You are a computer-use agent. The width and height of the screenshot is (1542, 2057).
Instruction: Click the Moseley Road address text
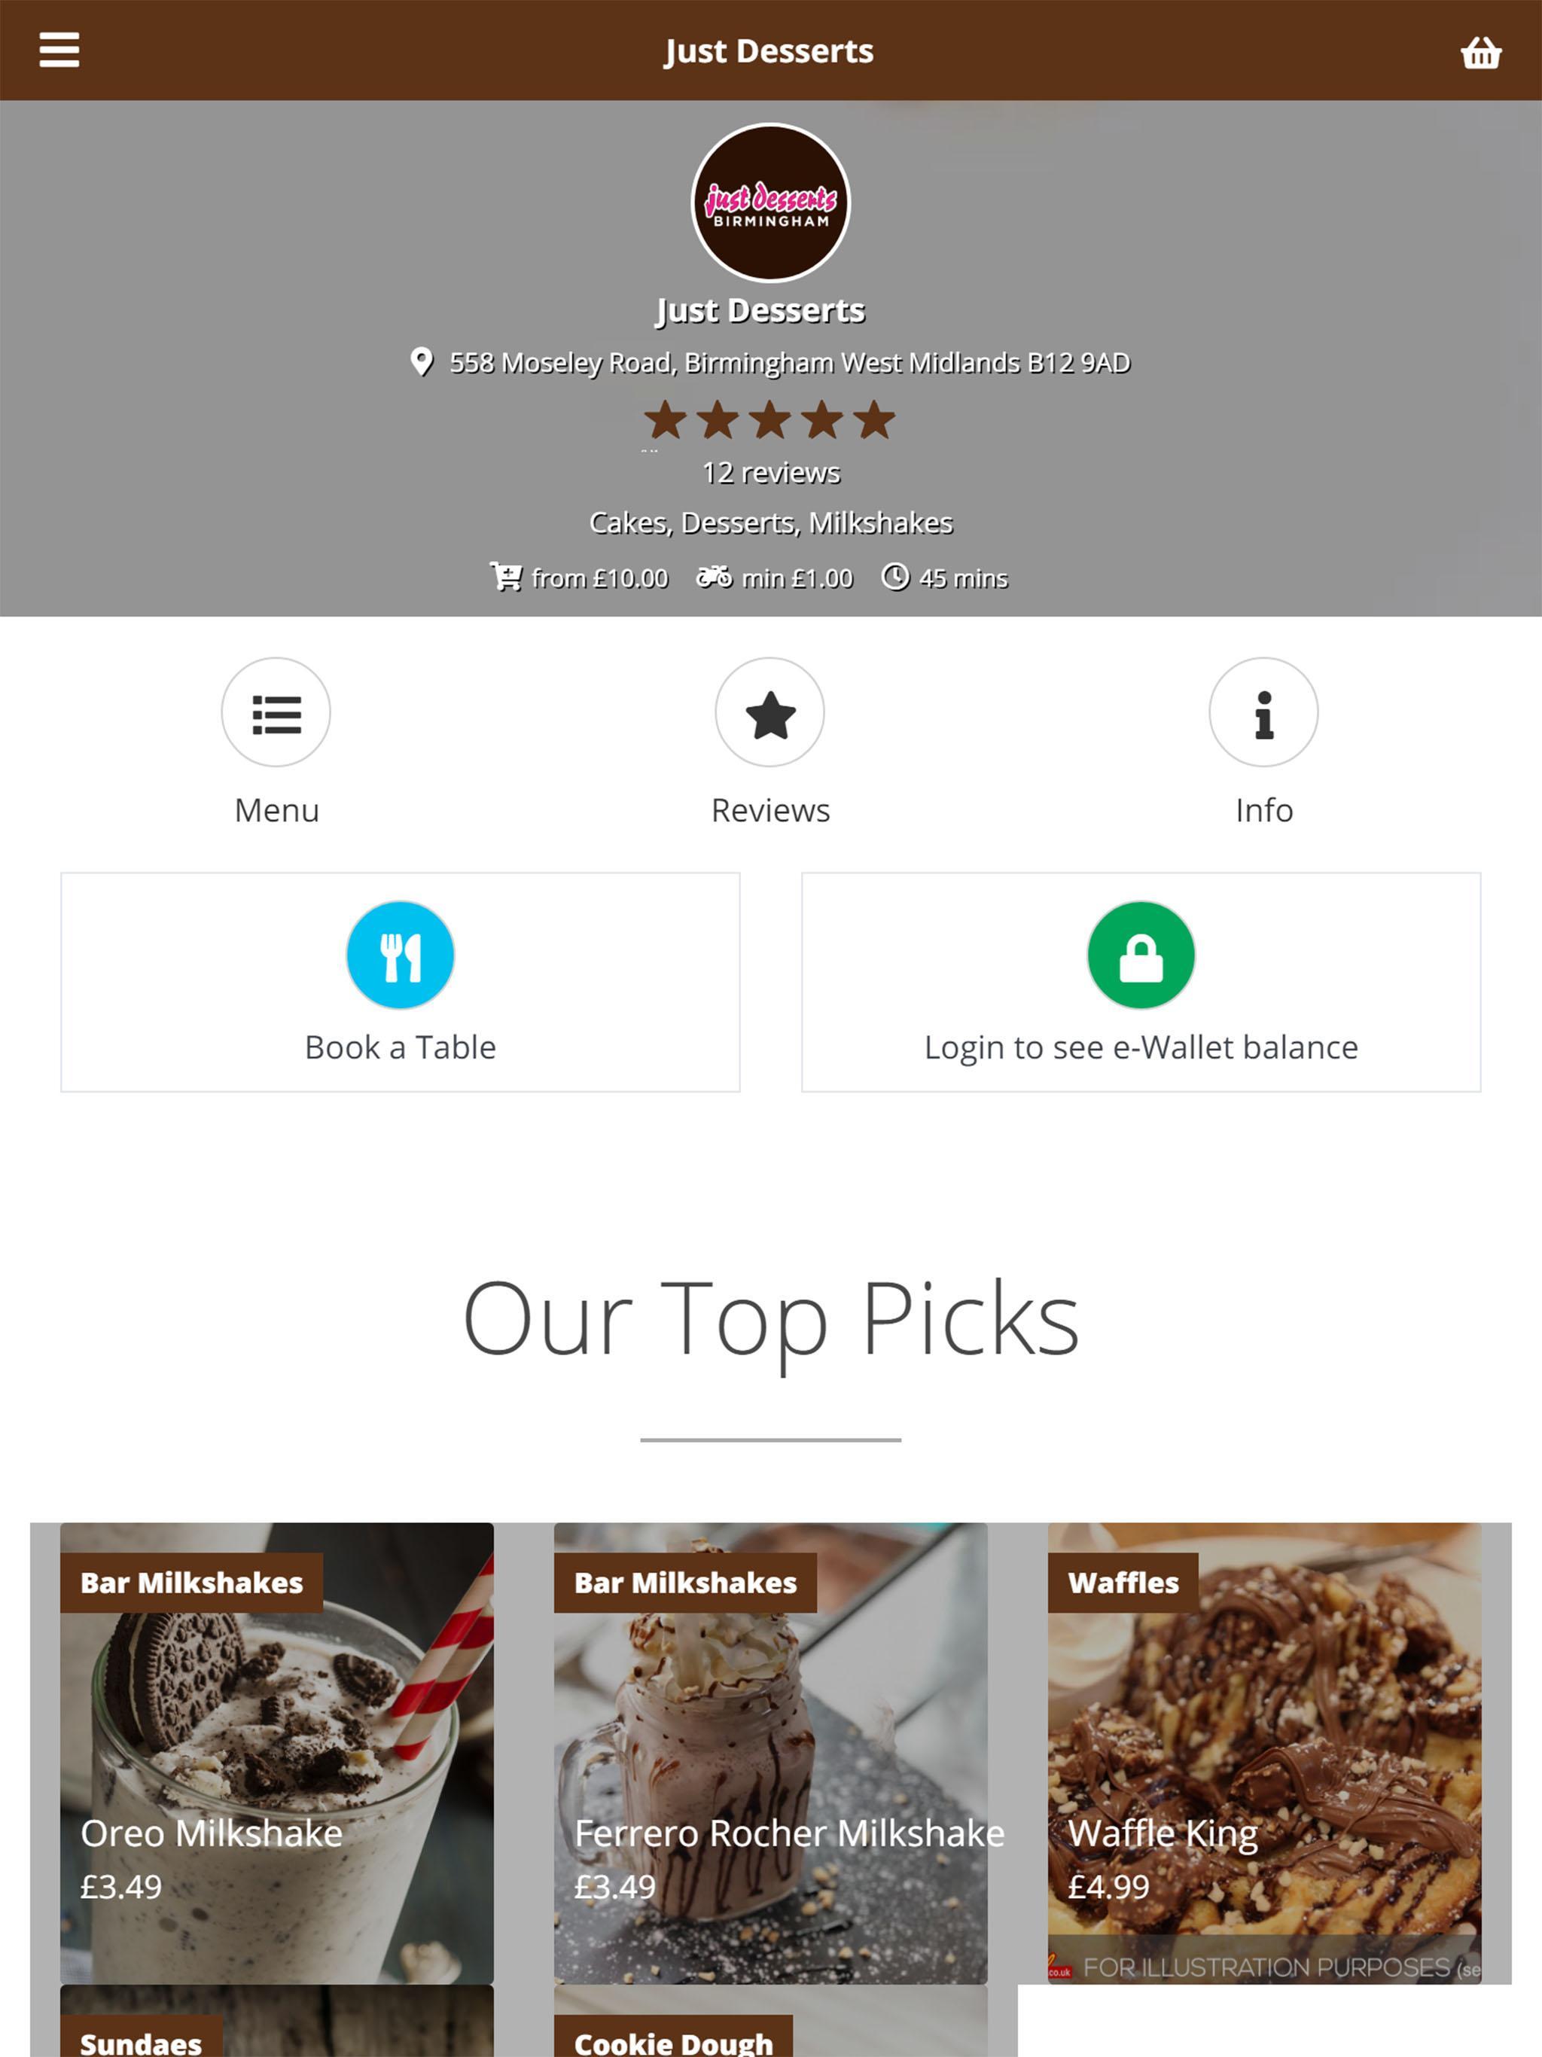790,363
